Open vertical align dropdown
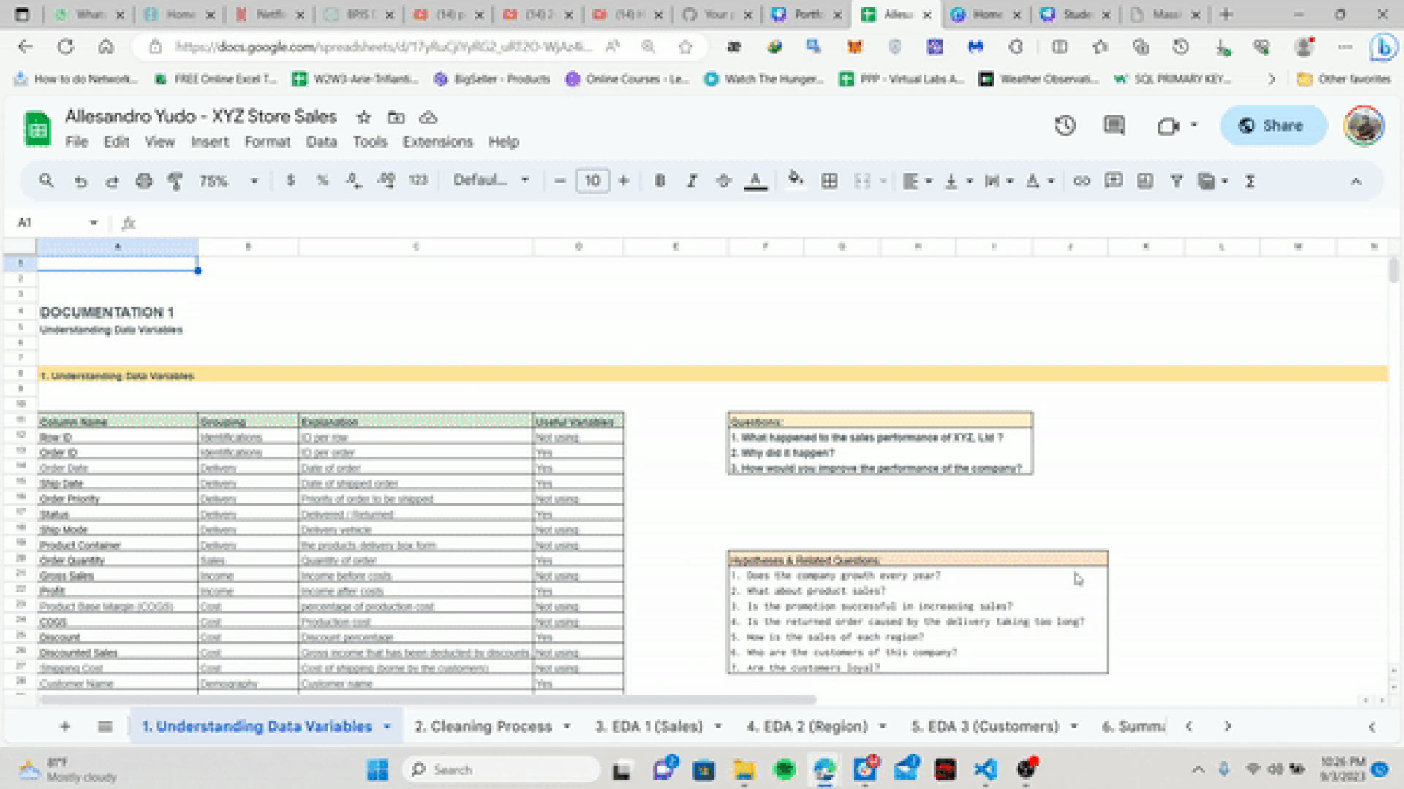The image size is (1404, 789). coord(958,180)
